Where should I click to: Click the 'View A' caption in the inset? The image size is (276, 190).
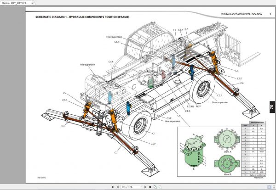tap(227, 152)
